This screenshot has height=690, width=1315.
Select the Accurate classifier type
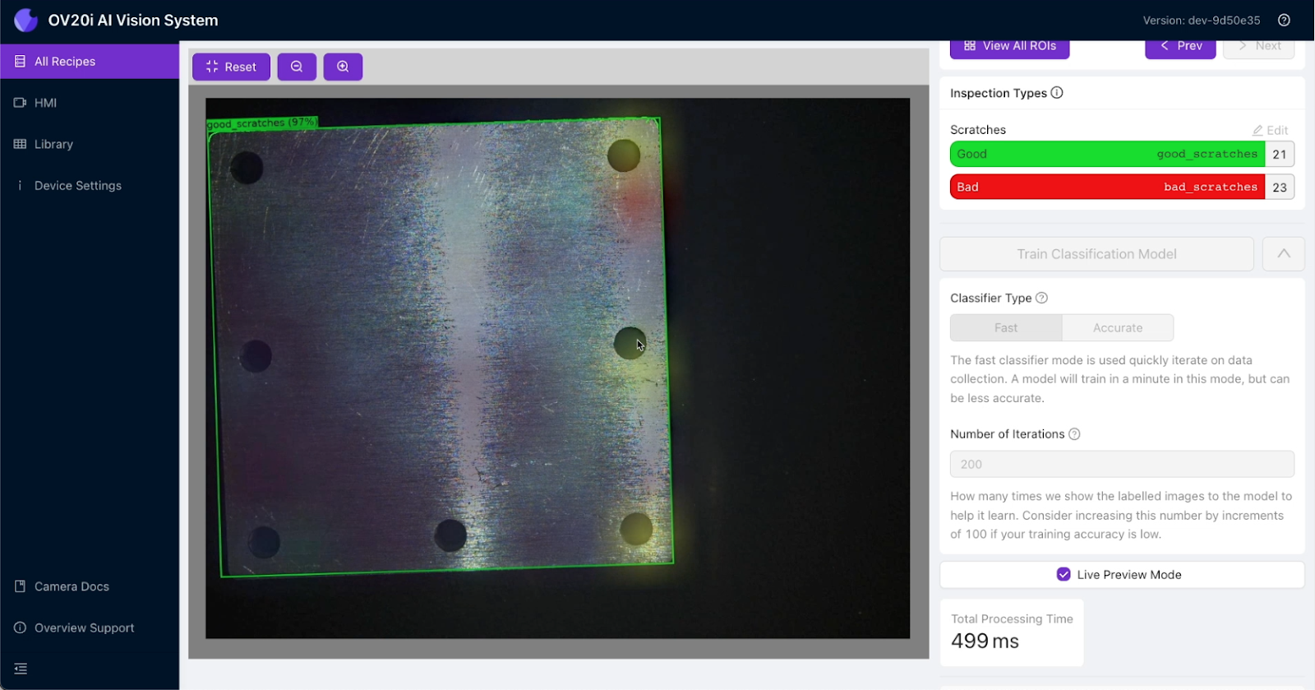point(1118,327)
